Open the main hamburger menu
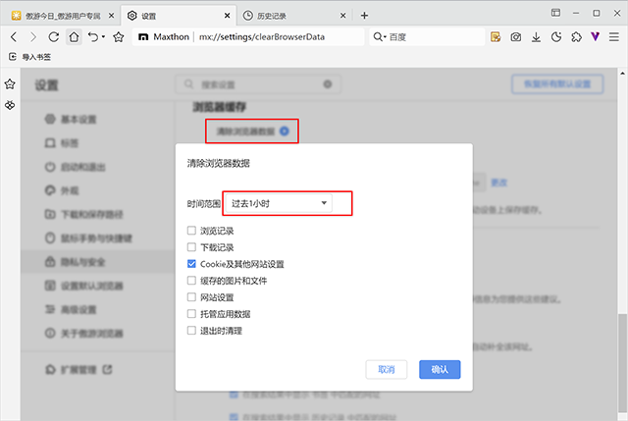628x421 pixels. [614, 37]
